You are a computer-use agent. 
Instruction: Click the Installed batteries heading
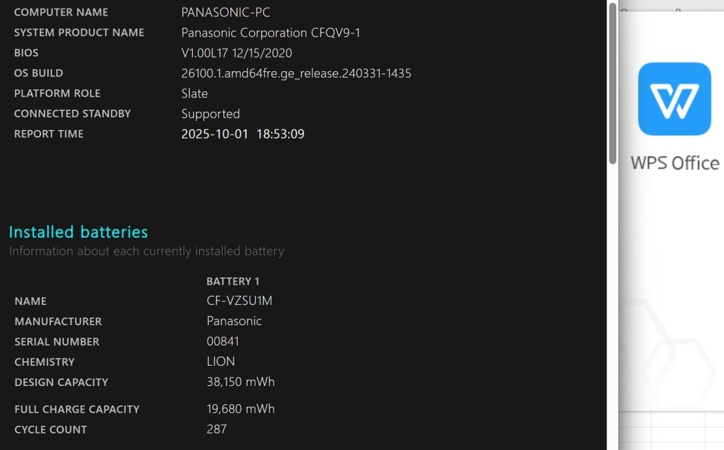pyautogui.click(x=78, y=232)
